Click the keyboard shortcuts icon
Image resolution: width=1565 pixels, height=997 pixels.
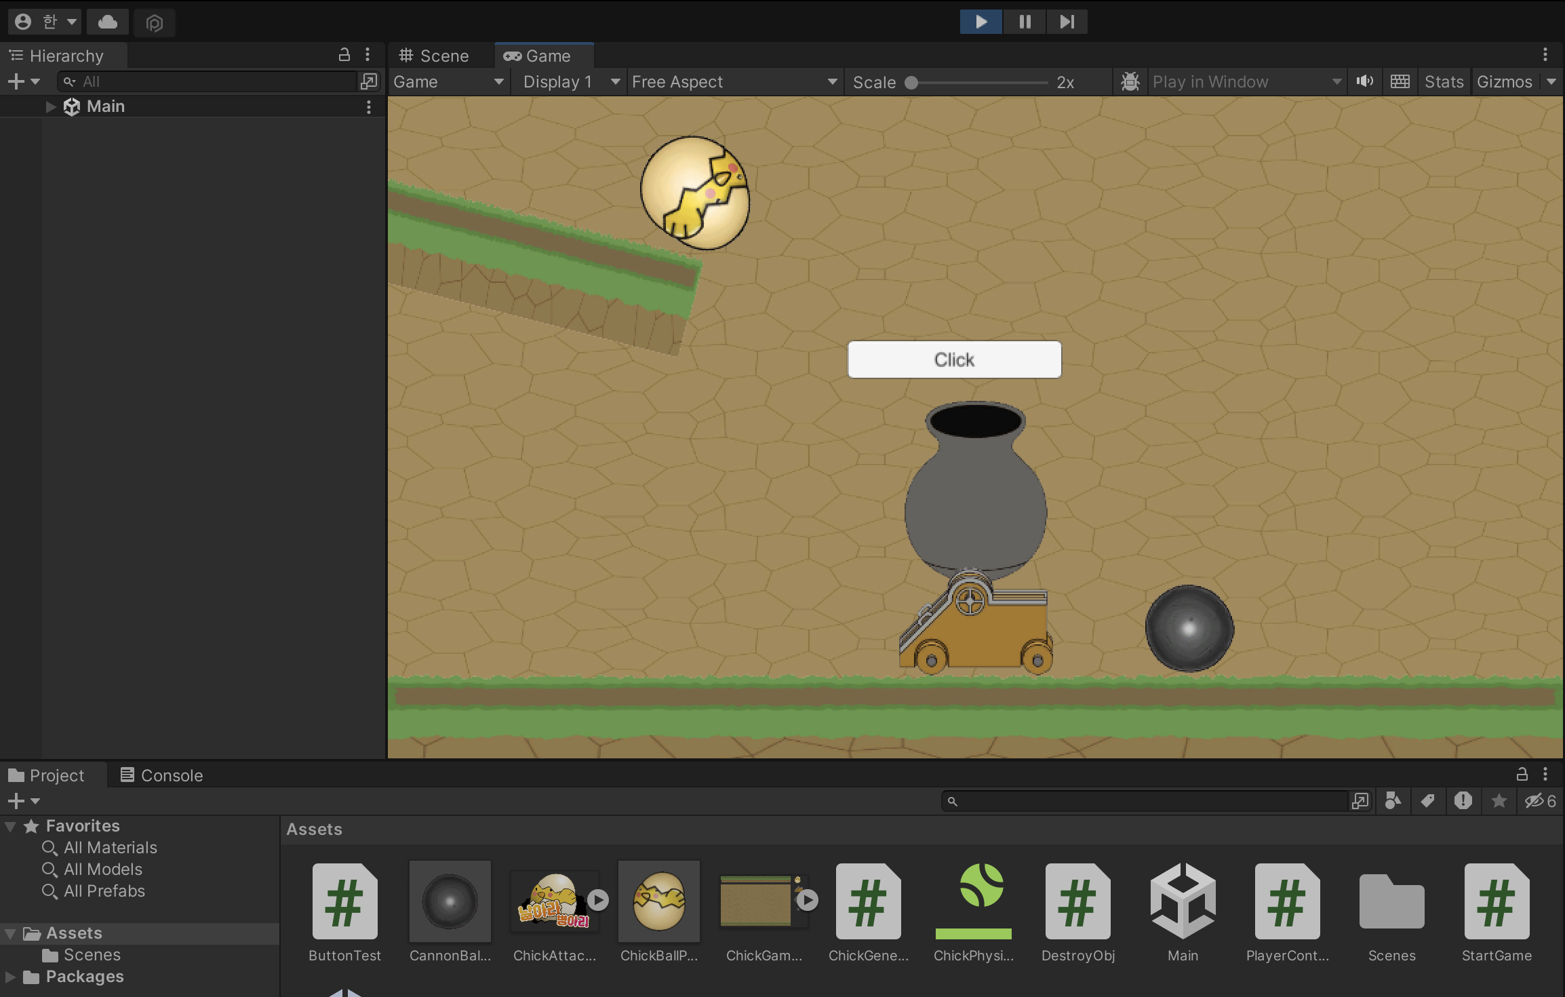click(1400, 82)
